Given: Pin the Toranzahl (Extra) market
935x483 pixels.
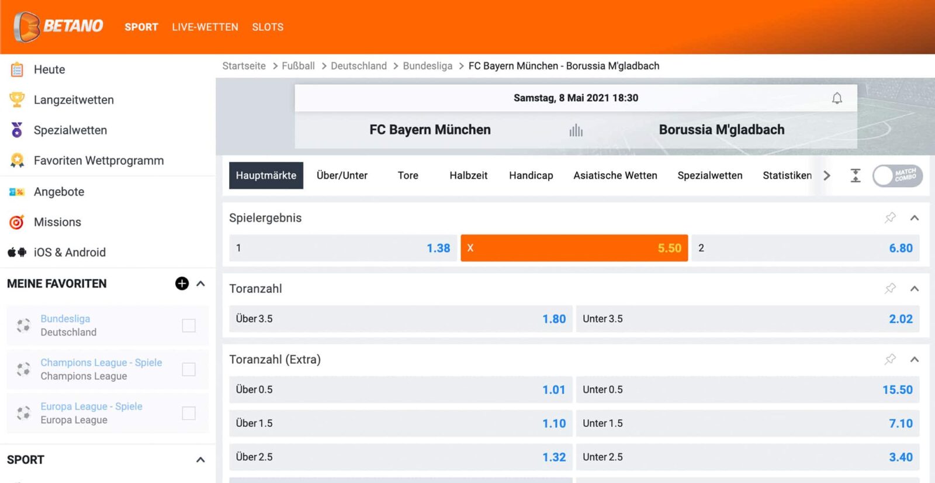Looking at the screenshot, I should [x=890, y=359].
